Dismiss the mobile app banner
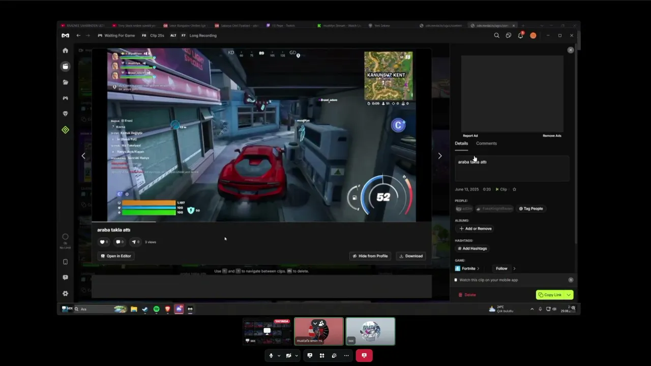This screenshot has height=366, width=651. click(x=571, y=280)
